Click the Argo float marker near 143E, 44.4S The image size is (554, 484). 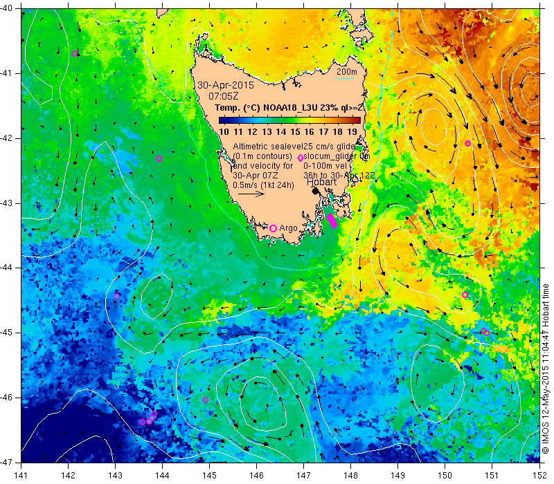pos(116,296)
